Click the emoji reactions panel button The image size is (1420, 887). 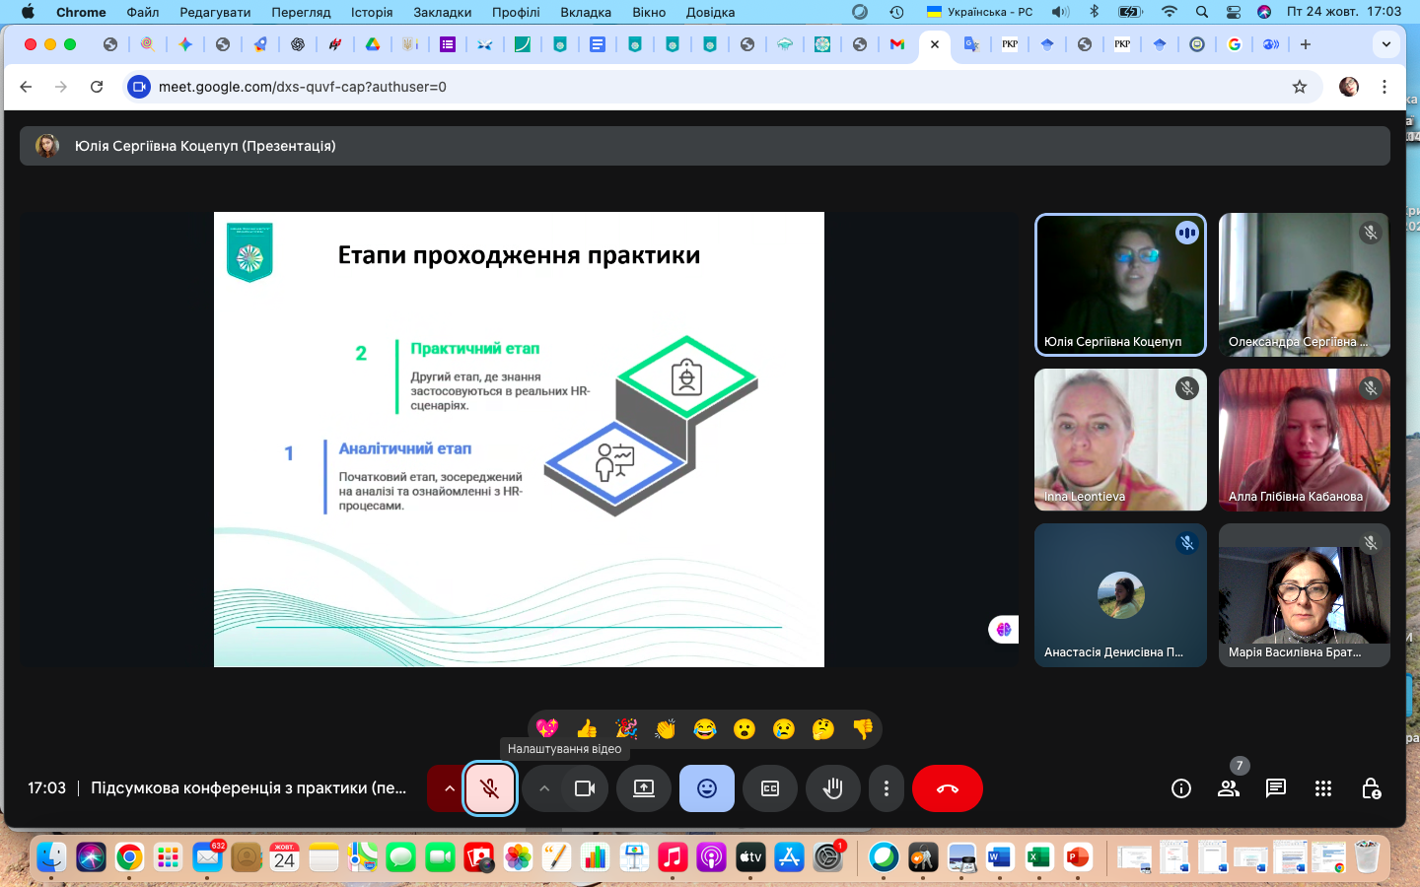707,788
